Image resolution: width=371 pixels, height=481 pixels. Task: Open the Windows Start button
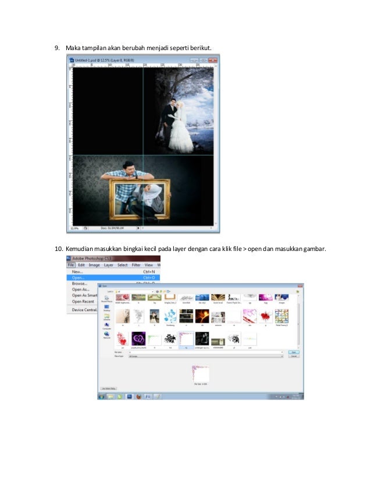coord(101,397)
